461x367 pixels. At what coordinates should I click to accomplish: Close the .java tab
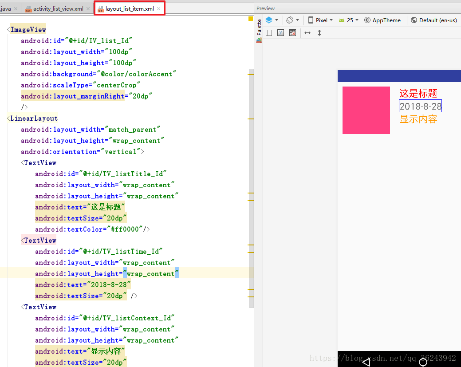[16, 9]
